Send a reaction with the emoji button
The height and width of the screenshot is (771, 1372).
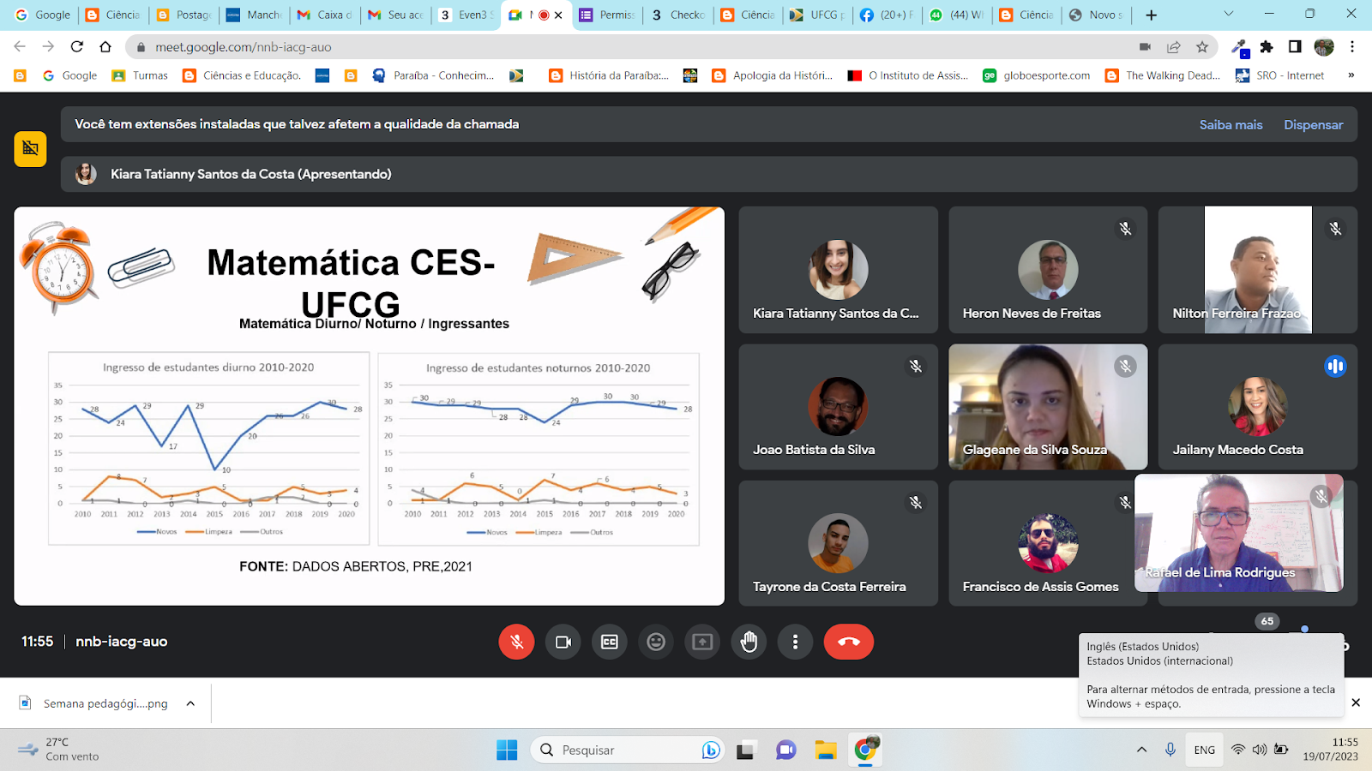[656, 642]
